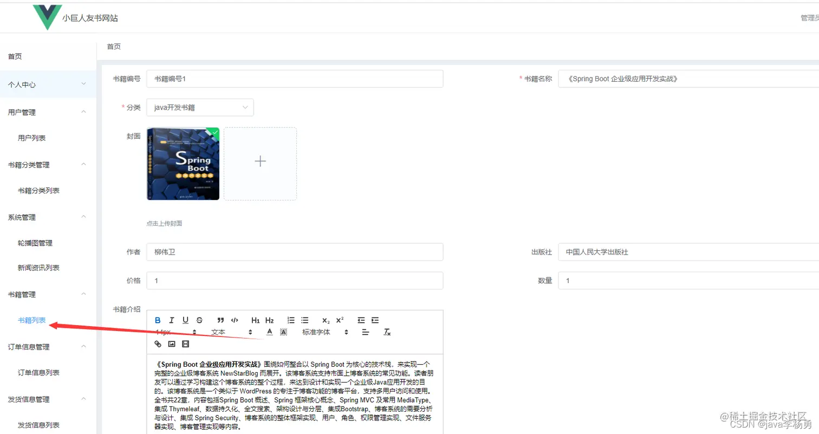The image size is (819, 434).
Task: Apply strikethrough formatting
Action: 199,320
